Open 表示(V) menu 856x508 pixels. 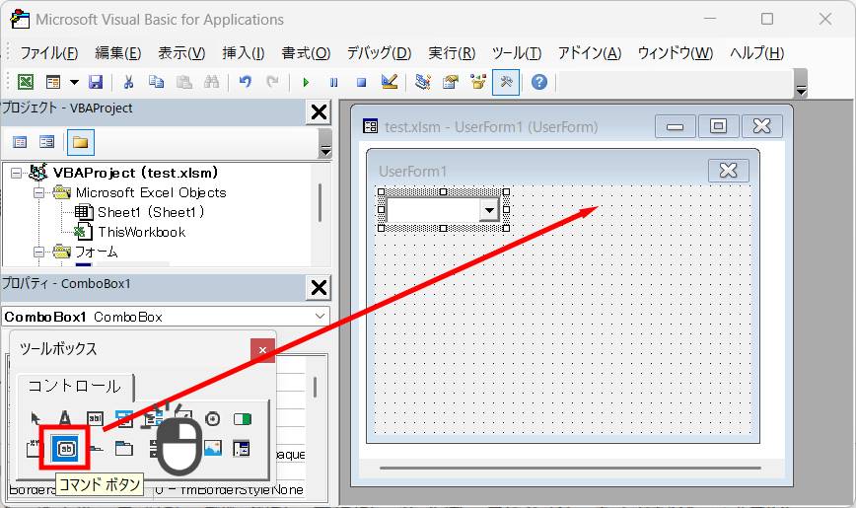tap(181, 53)
